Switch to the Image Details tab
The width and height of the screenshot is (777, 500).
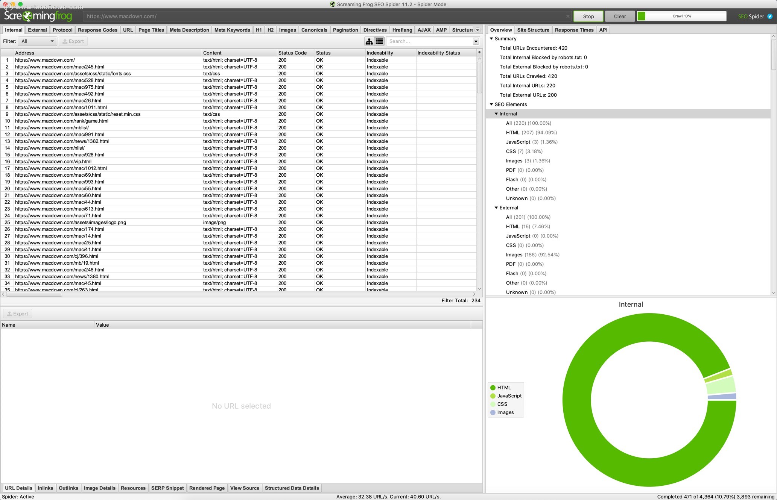coord(100,488)
